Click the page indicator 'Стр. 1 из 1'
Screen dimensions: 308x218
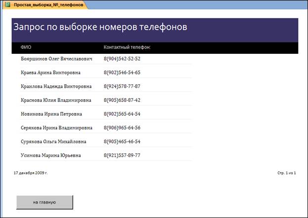coord(287,173)
